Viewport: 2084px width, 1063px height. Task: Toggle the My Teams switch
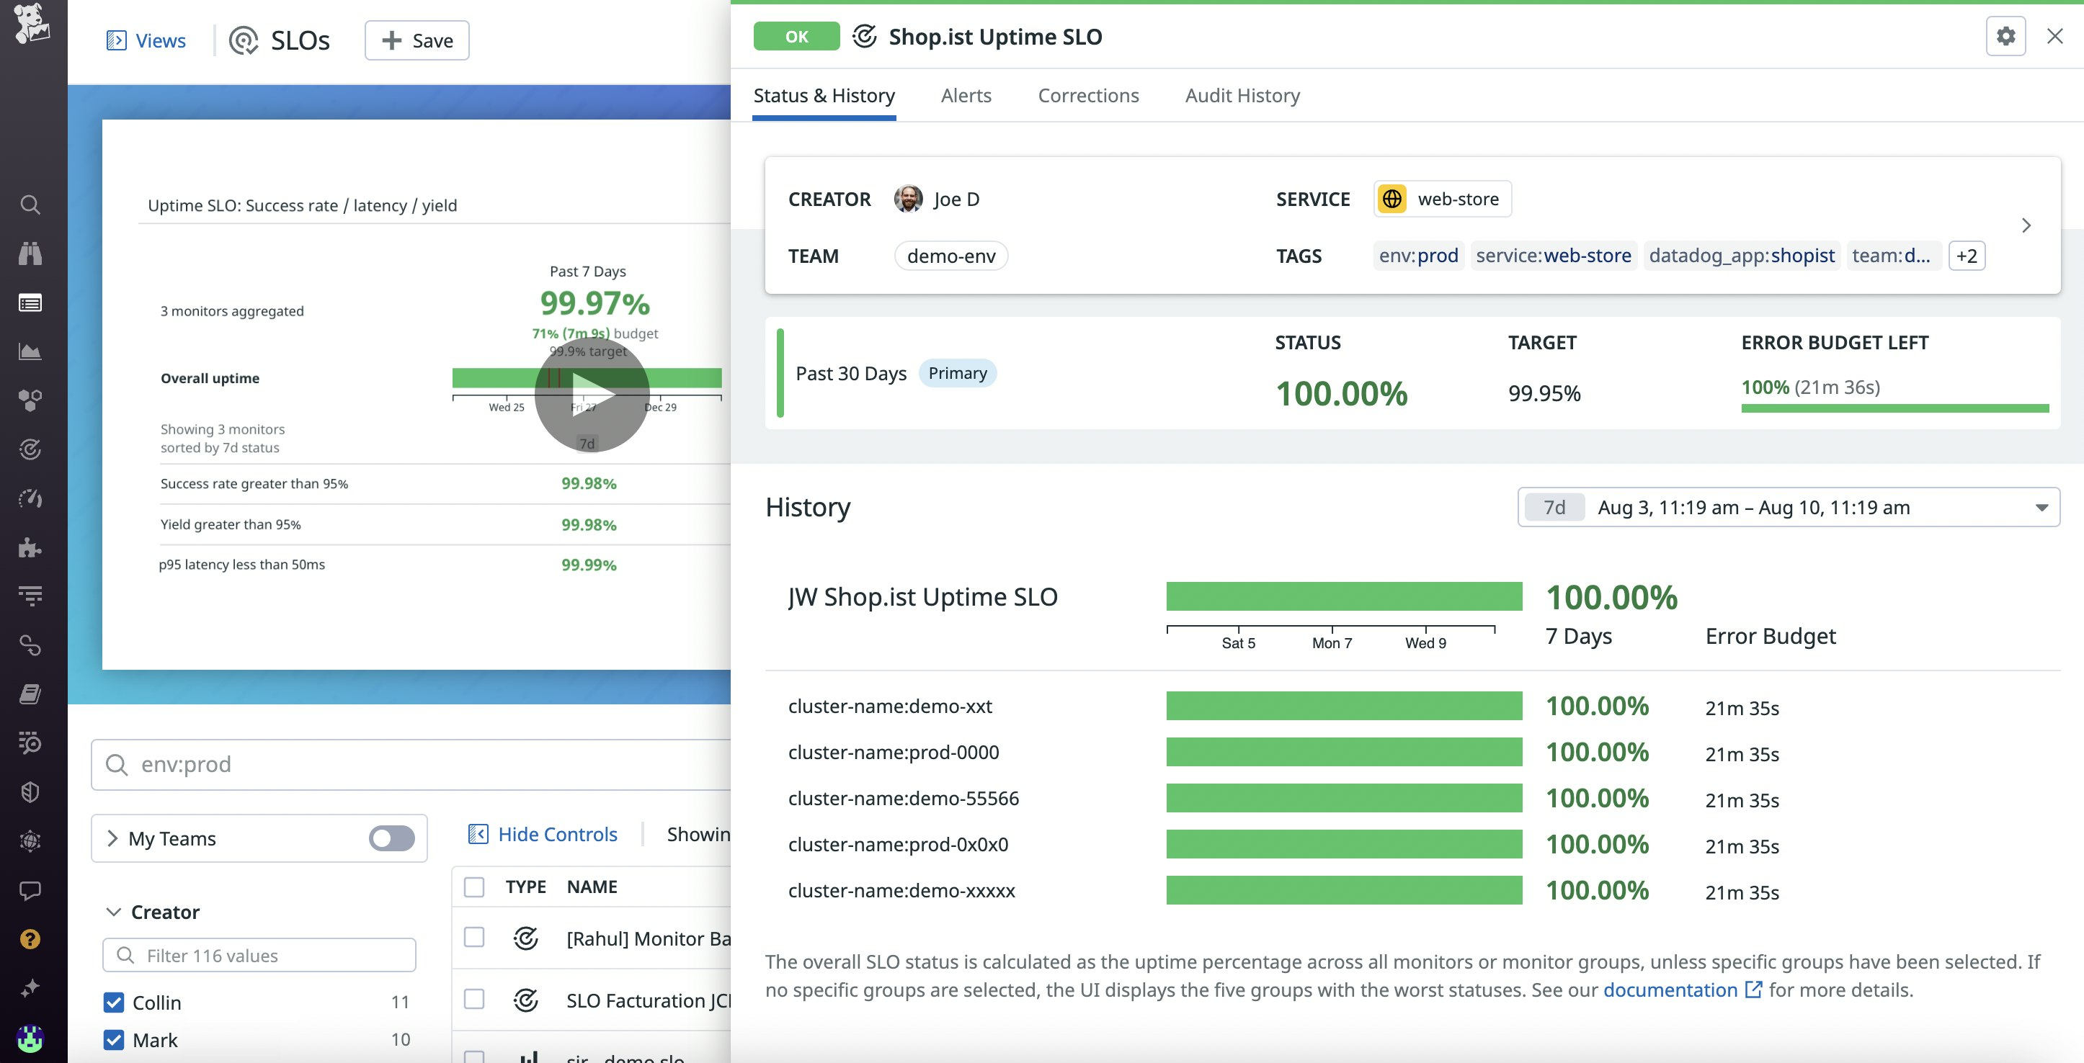pos(391,838)
